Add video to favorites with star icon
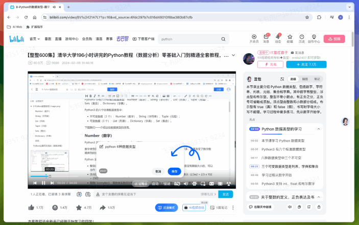Viewport: 359px width, 225px height. 78,208
